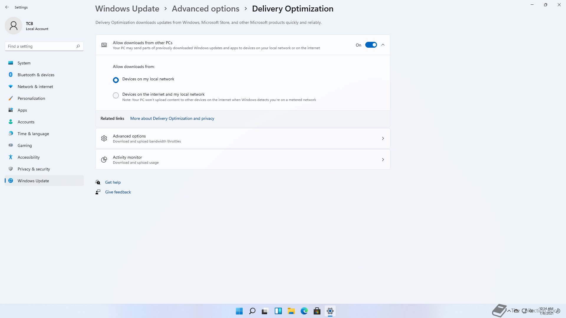This screenshot has width=566, height=318.
Task: Select Devices on my local network radio
Action: pos(116,80)
